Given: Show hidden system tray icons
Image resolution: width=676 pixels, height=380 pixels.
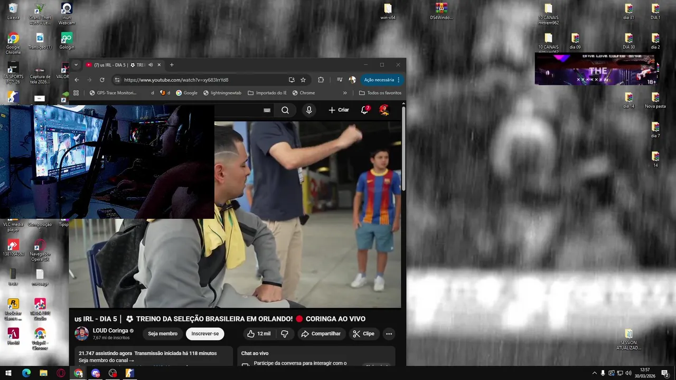Looking at the screenshot, I should [594, 373].
